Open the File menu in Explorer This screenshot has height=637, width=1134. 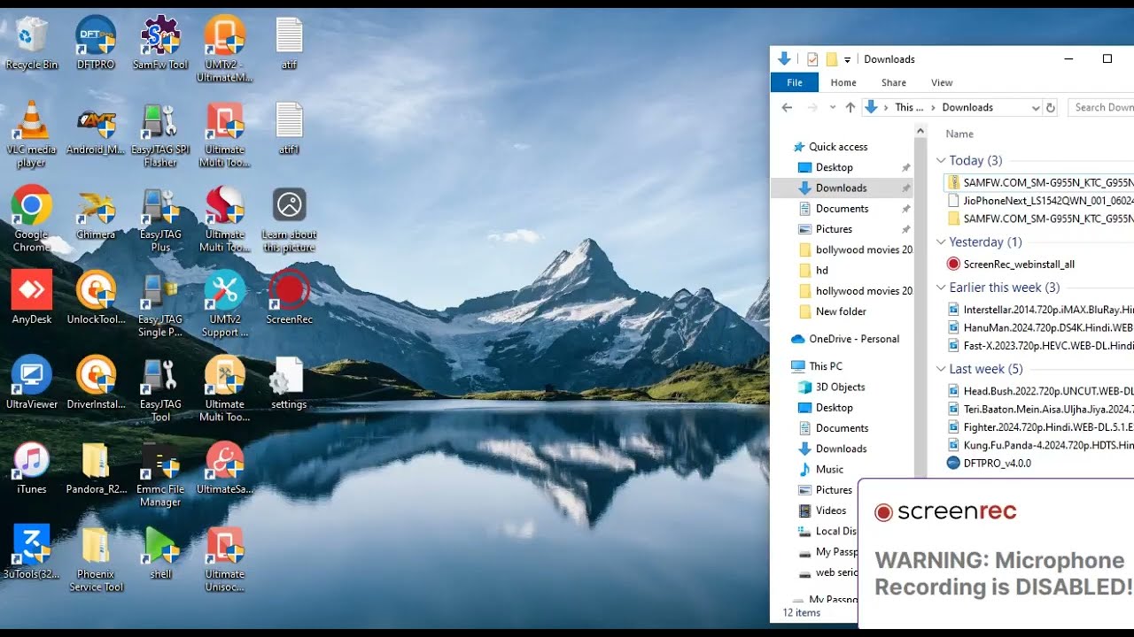point(795,82)
